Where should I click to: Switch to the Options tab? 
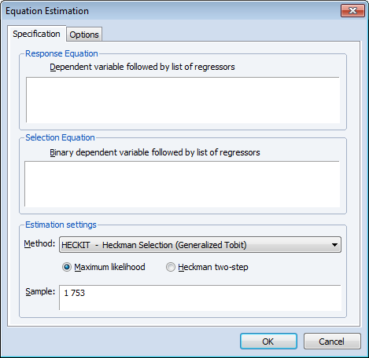pos(84,35)
